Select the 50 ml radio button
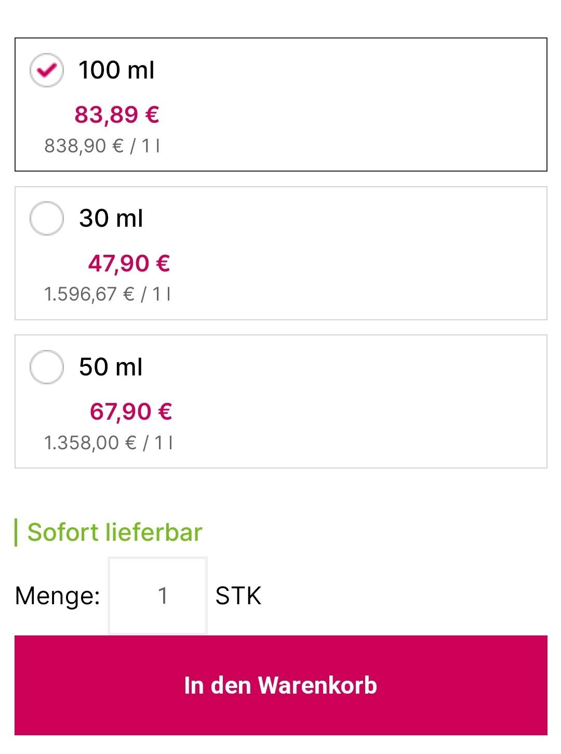561x754 pixels. (x=47, y=367)
